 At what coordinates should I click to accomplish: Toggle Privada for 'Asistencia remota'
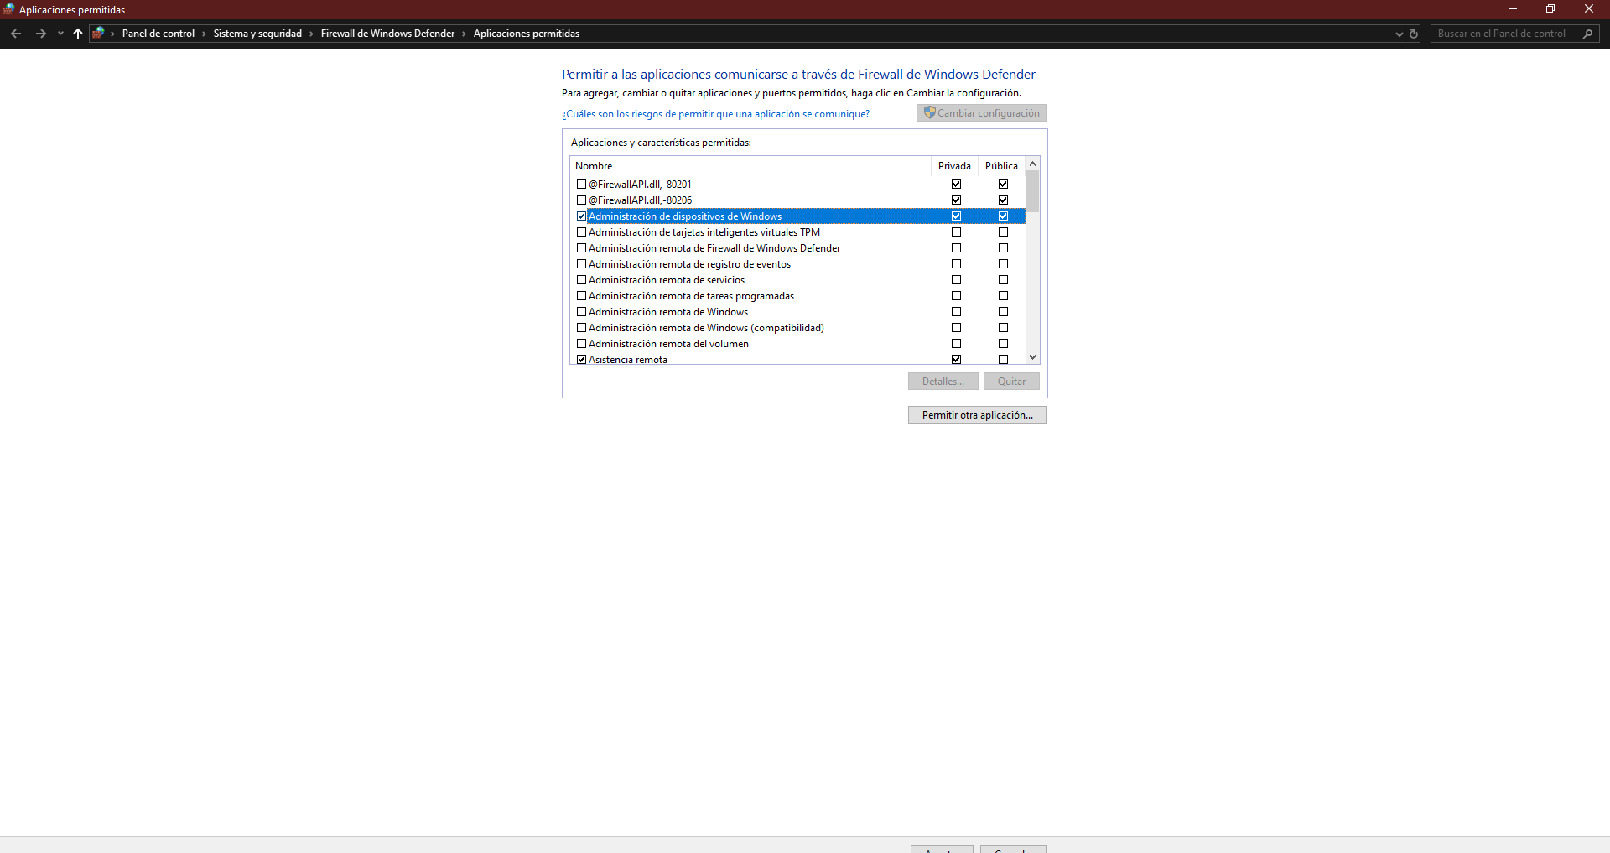click(956, 360)
